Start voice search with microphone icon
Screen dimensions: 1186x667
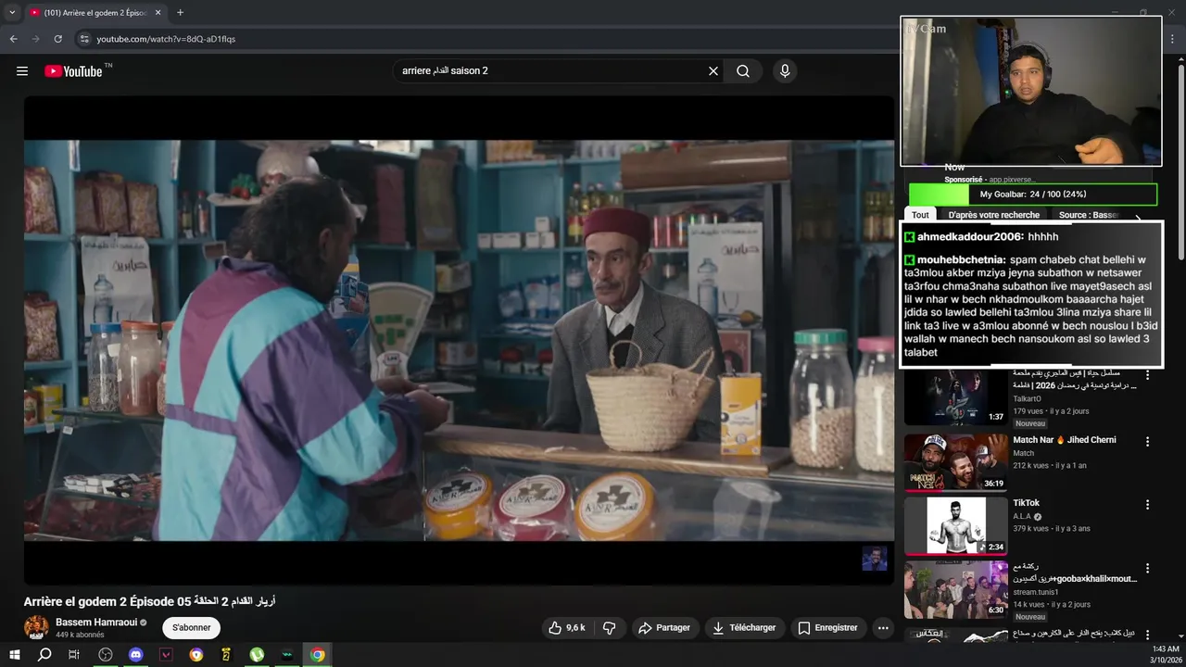tap(785, 71)
